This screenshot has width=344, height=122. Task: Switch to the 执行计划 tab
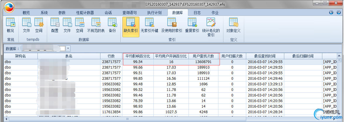point(155,13)
